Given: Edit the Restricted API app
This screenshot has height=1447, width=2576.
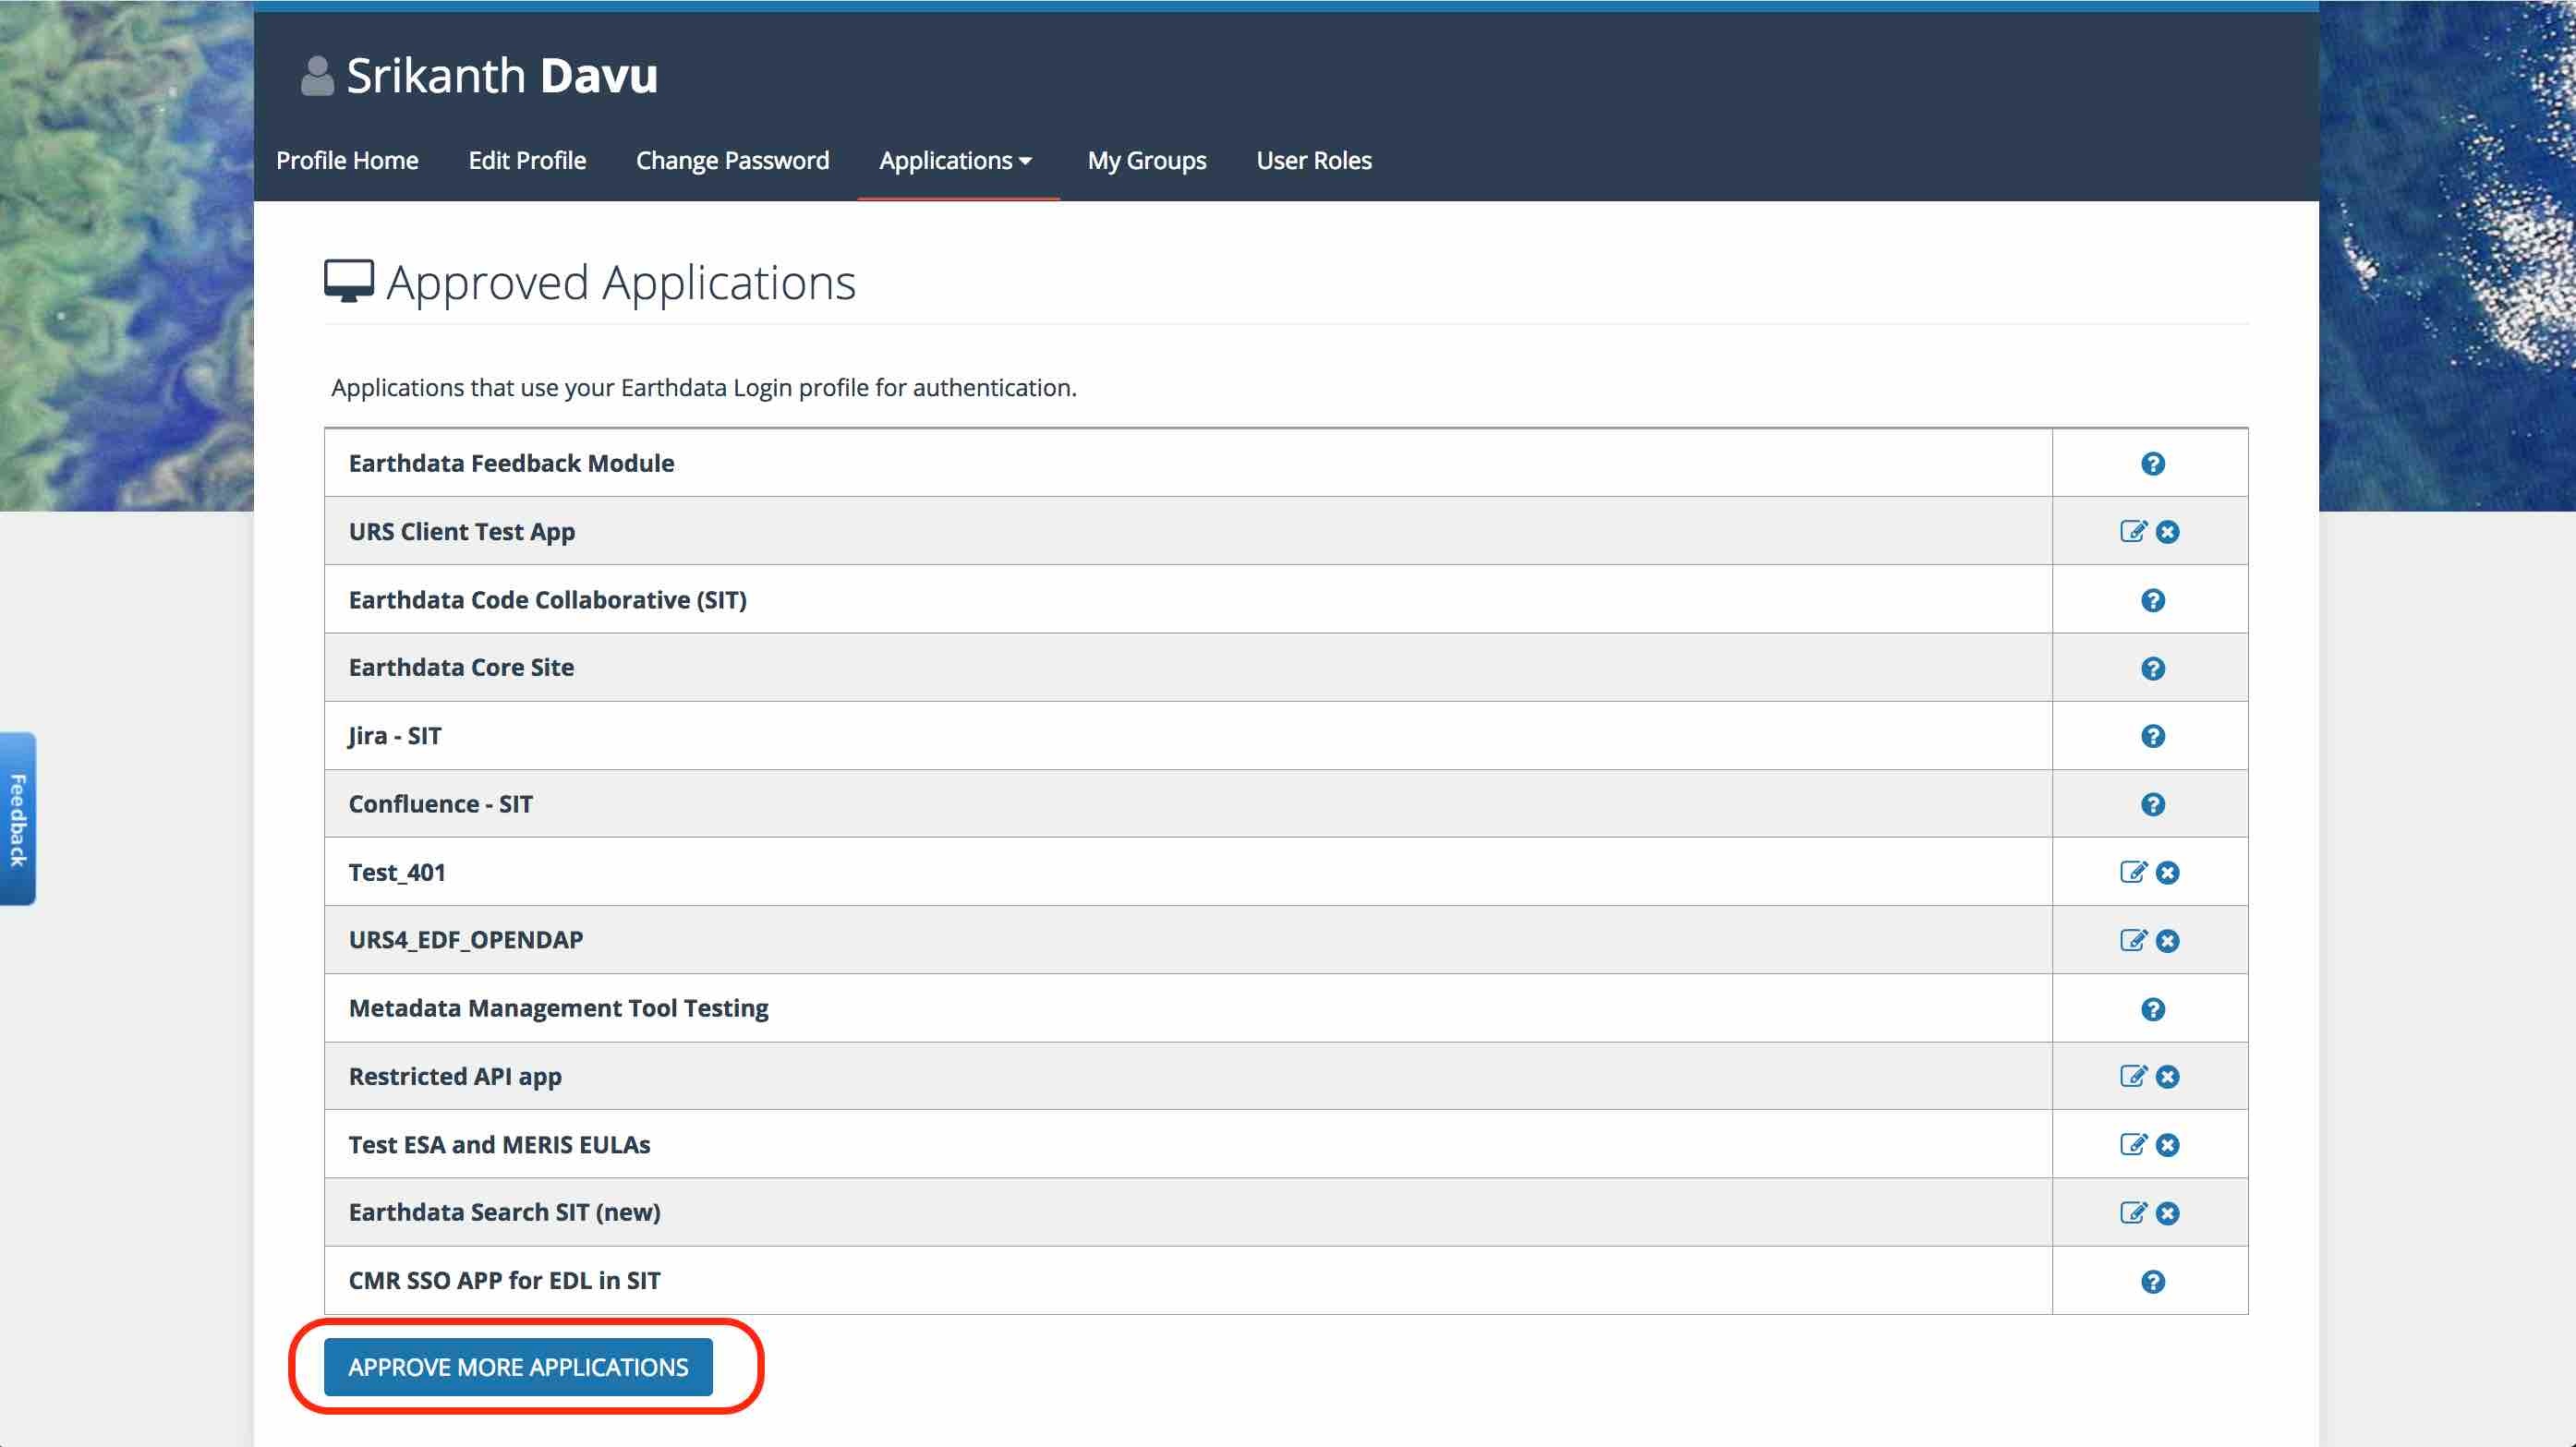Looking at the screenshot, I should (2133, 1076).
